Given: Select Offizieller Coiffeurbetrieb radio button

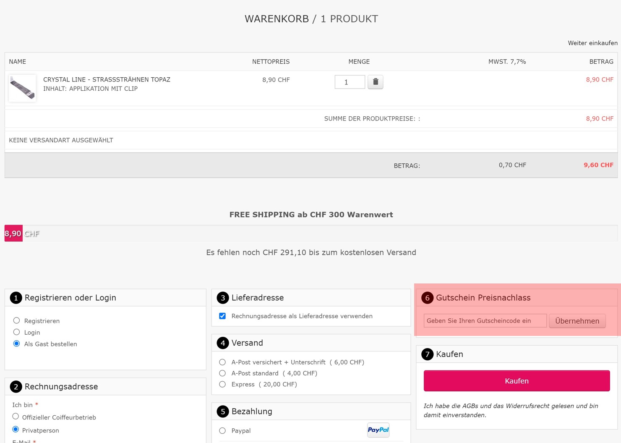Looking at the screenshot, I should 16,417.
